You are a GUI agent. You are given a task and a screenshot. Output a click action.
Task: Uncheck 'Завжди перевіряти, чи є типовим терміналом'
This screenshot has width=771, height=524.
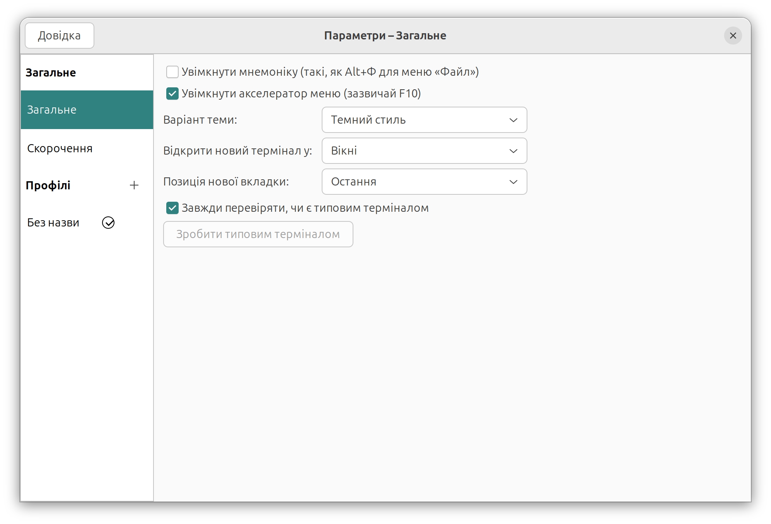pos(172,208)
